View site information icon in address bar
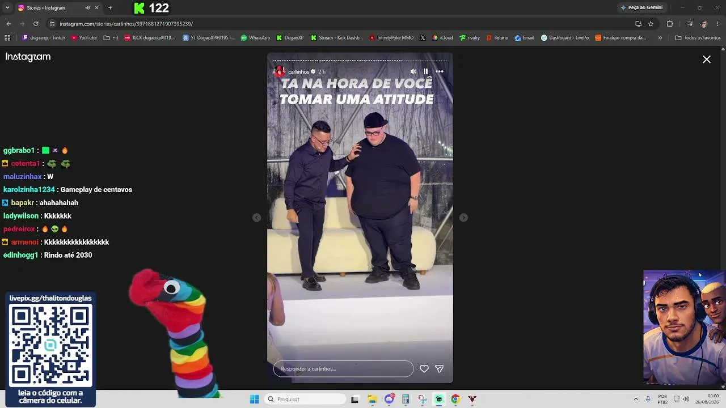 [x=52, y=24]
